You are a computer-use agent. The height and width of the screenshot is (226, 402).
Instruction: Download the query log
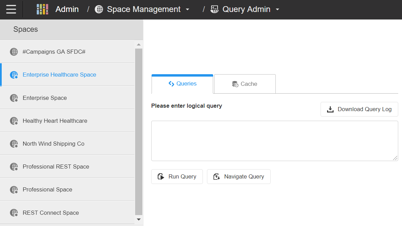click(x=359, y=109)
